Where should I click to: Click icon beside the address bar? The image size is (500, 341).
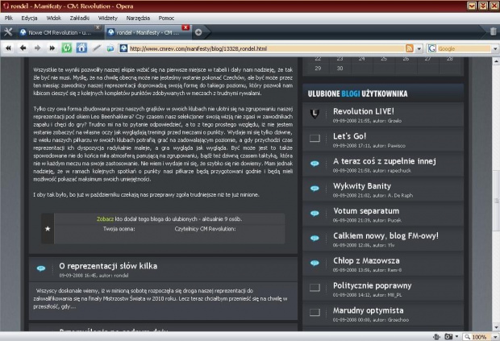[x=110, y=48]
